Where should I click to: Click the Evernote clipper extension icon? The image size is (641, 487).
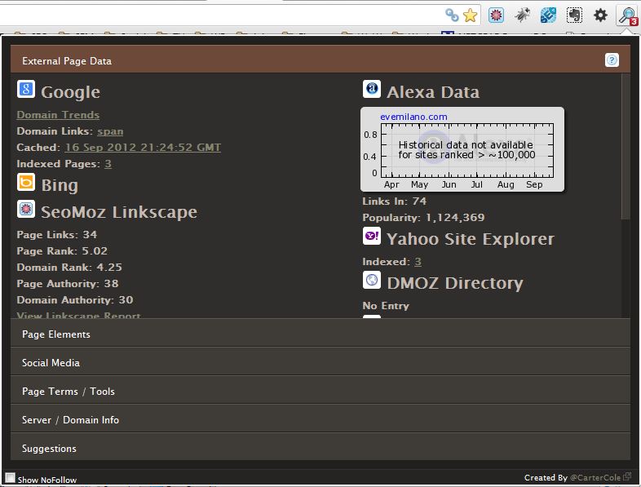point(574,15)
